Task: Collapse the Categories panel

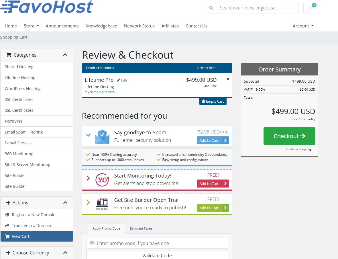Action: click(65, 55)
